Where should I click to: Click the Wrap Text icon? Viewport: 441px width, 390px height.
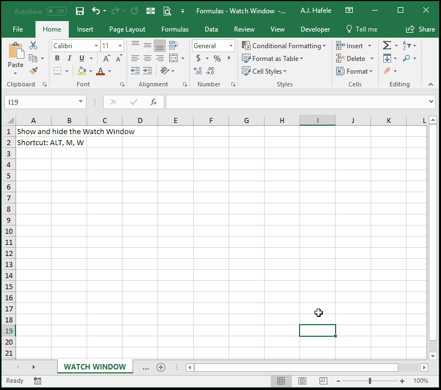[174, 45]
